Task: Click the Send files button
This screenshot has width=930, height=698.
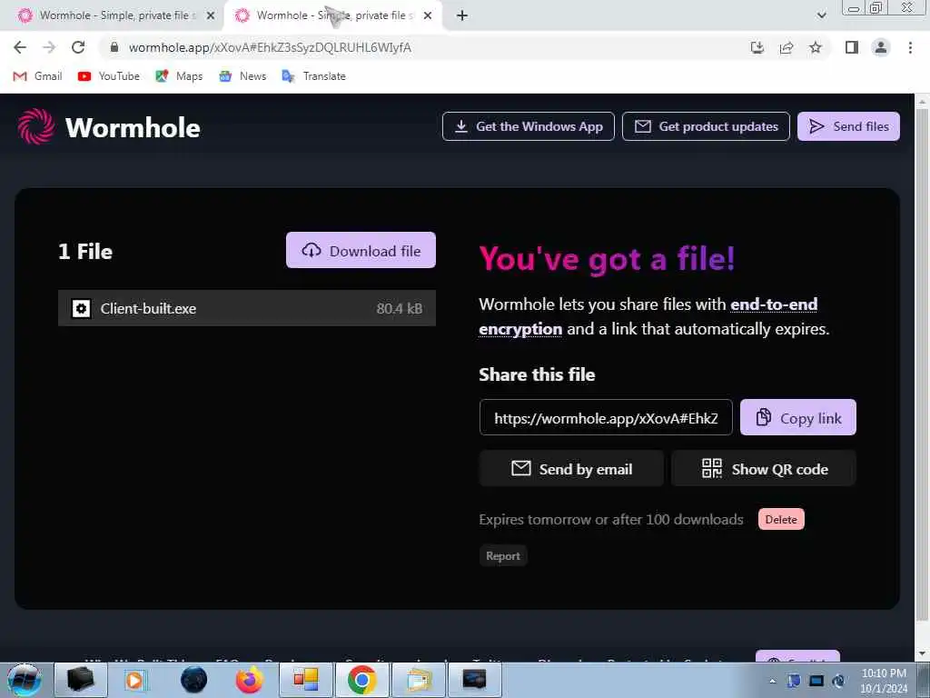Action: click(x=848, y=126)
